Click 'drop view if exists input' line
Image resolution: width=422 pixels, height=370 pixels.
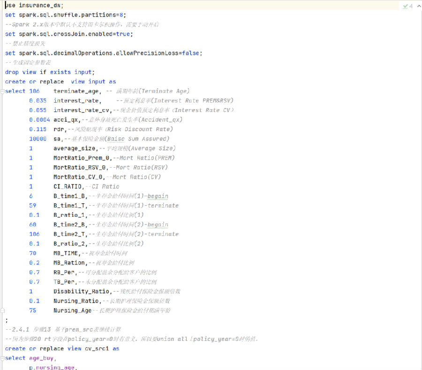(x=50, y=72)
